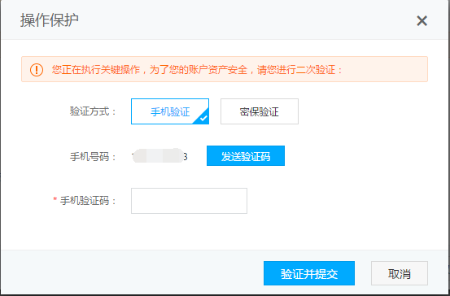Click the red required asterisk
The image size is (450, 296).
[x=55, y=199]
